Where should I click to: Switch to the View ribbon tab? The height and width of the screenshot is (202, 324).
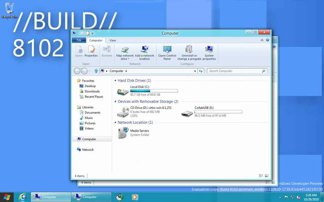tap(113, 40)
